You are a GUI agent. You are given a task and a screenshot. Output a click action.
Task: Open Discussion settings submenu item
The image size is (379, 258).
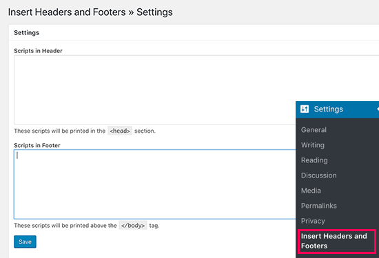click(x=318, y=175)
